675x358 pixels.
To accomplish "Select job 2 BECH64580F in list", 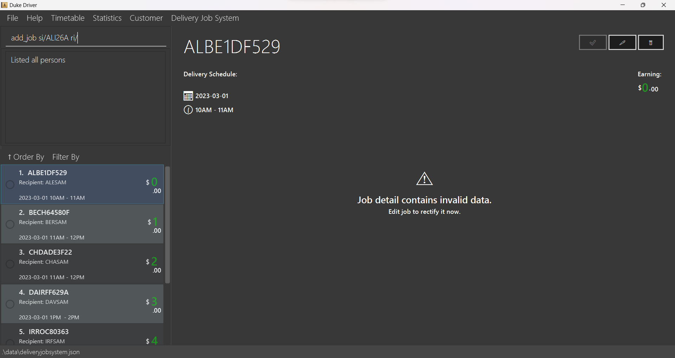I will 82,224.
